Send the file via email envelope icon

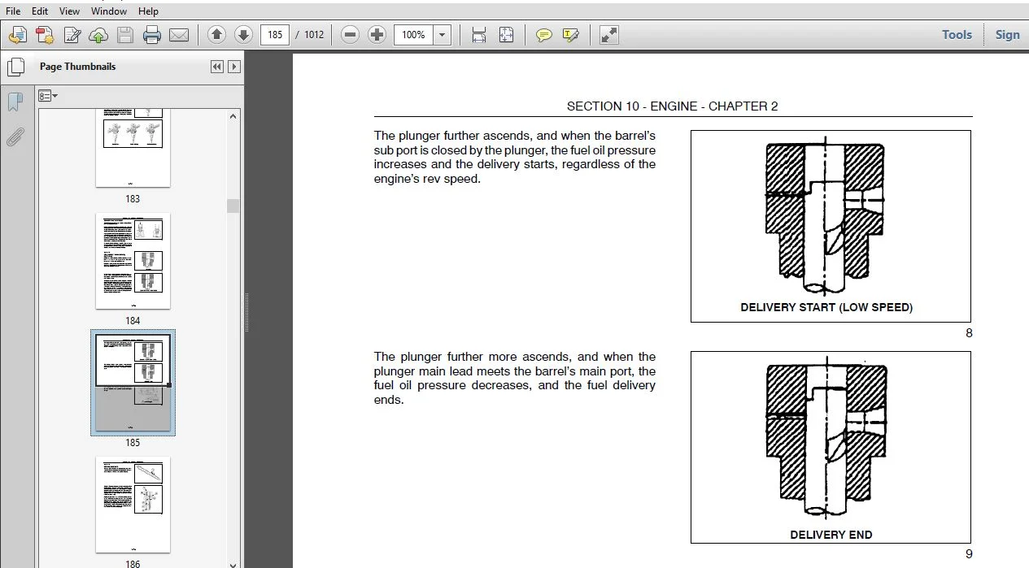(179, 35)
